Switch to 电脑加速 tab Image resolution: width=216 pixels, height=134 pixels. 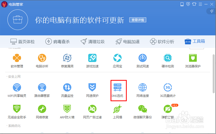127,42
